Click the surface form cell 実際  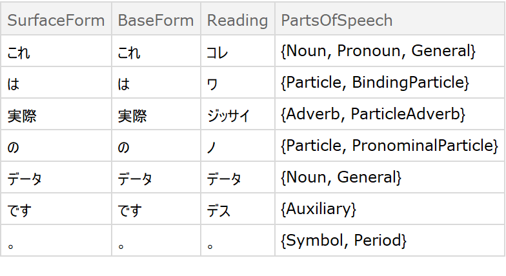point(22,115)
